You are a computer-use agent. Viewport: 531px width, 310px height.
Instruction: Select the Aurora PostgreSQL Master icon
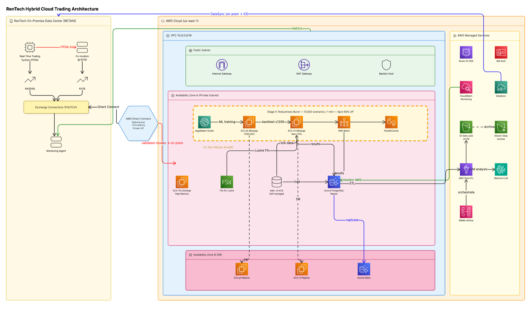334,182
